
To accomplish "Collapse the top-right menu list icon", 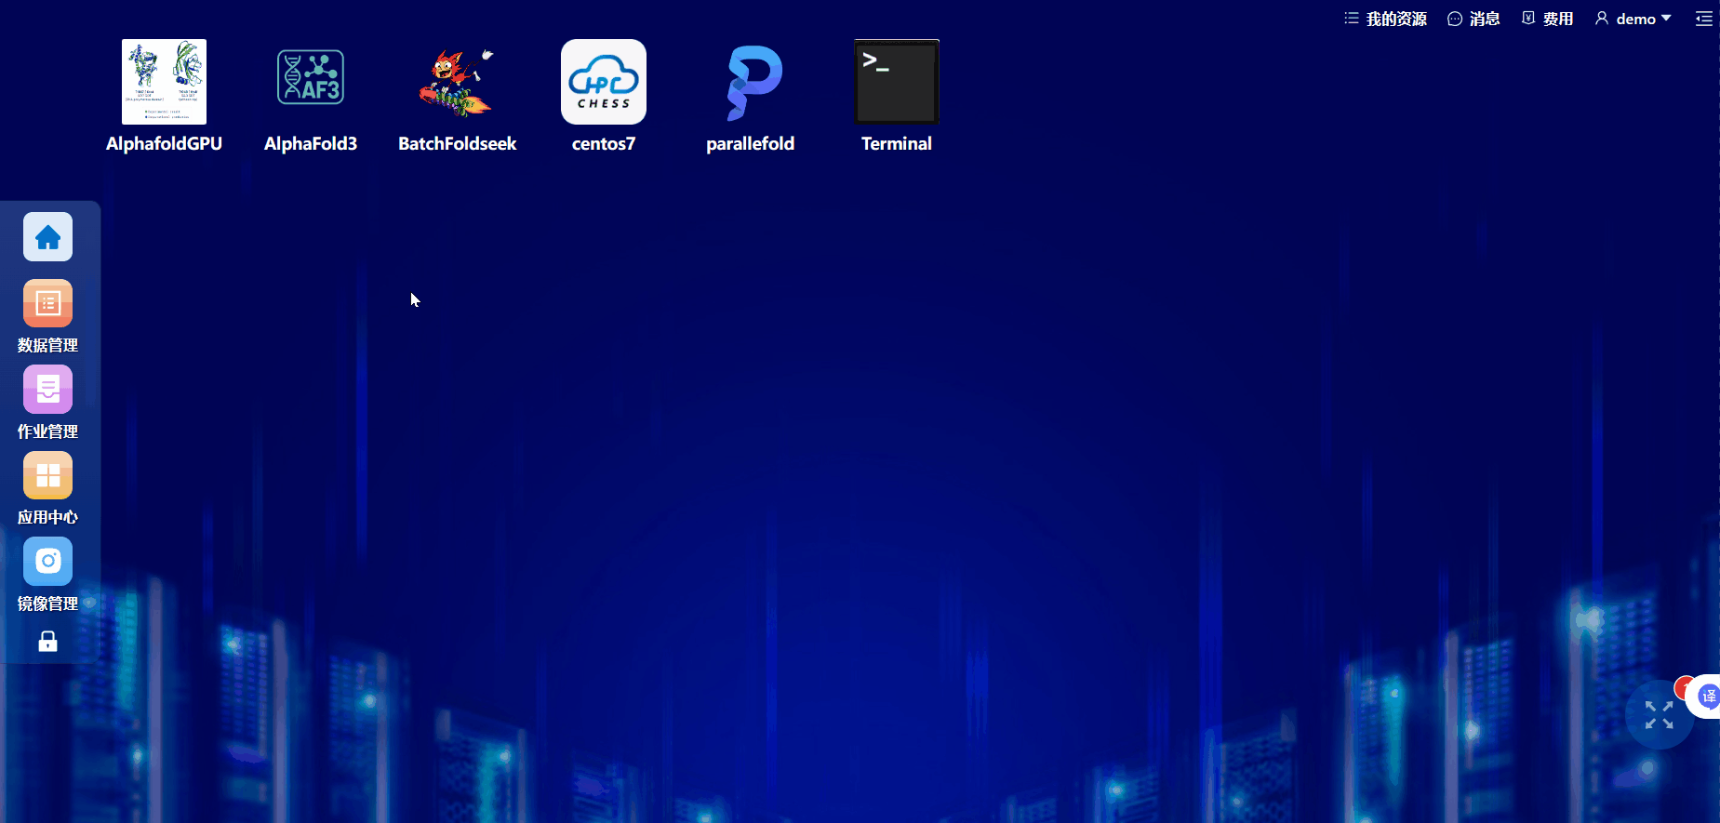I will click(x=1703, y=19).
